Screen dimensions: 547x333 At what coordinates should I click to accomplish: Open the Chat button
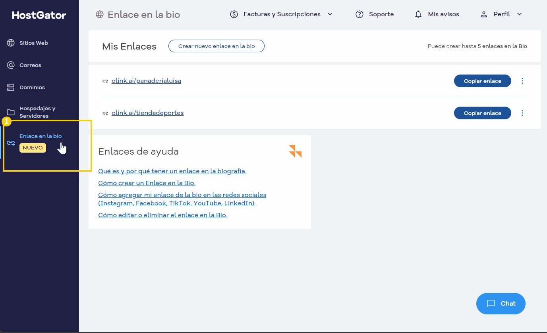501,304
